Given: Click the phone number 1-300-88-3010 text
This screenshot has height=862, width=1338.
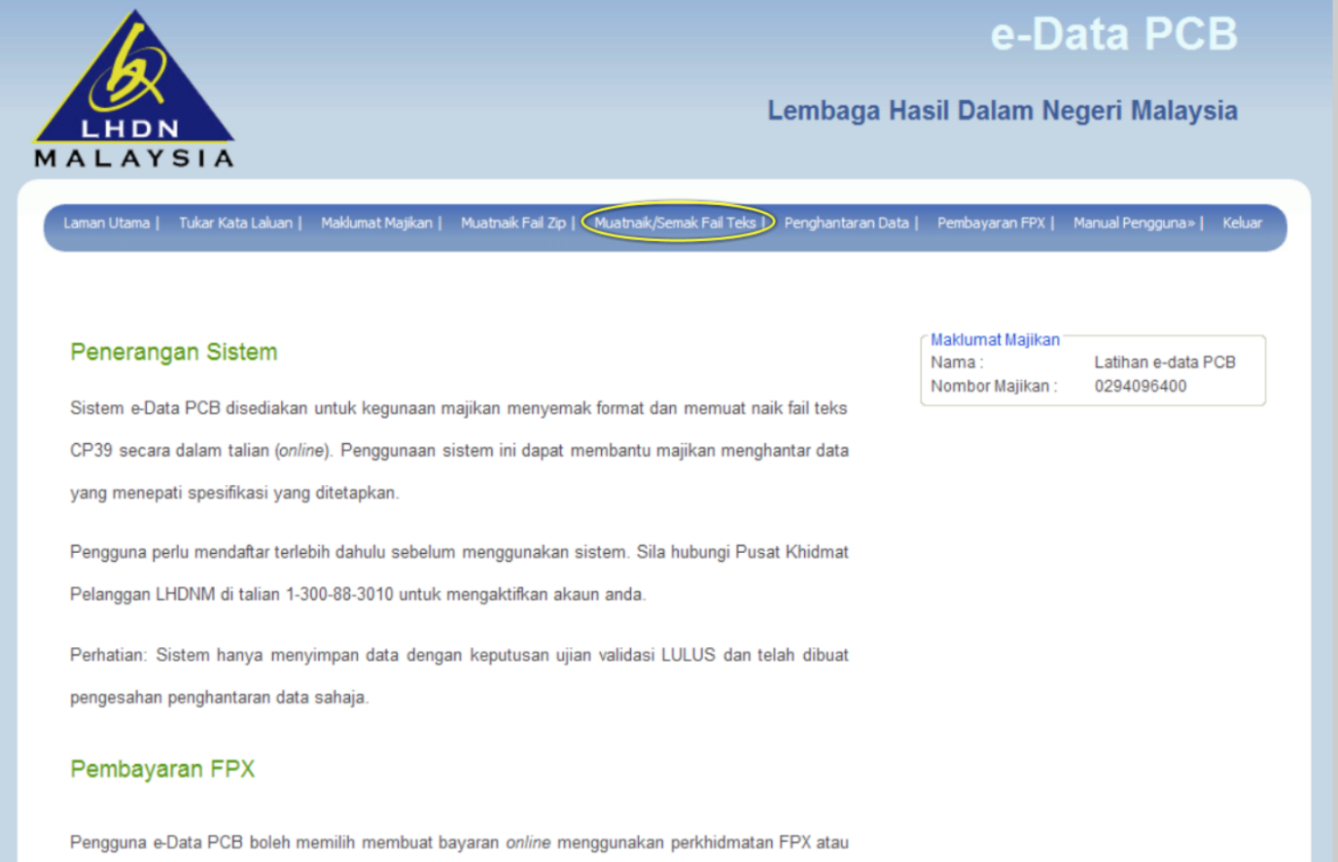Looking at the screenshot, I should click(x=339, y=594).
